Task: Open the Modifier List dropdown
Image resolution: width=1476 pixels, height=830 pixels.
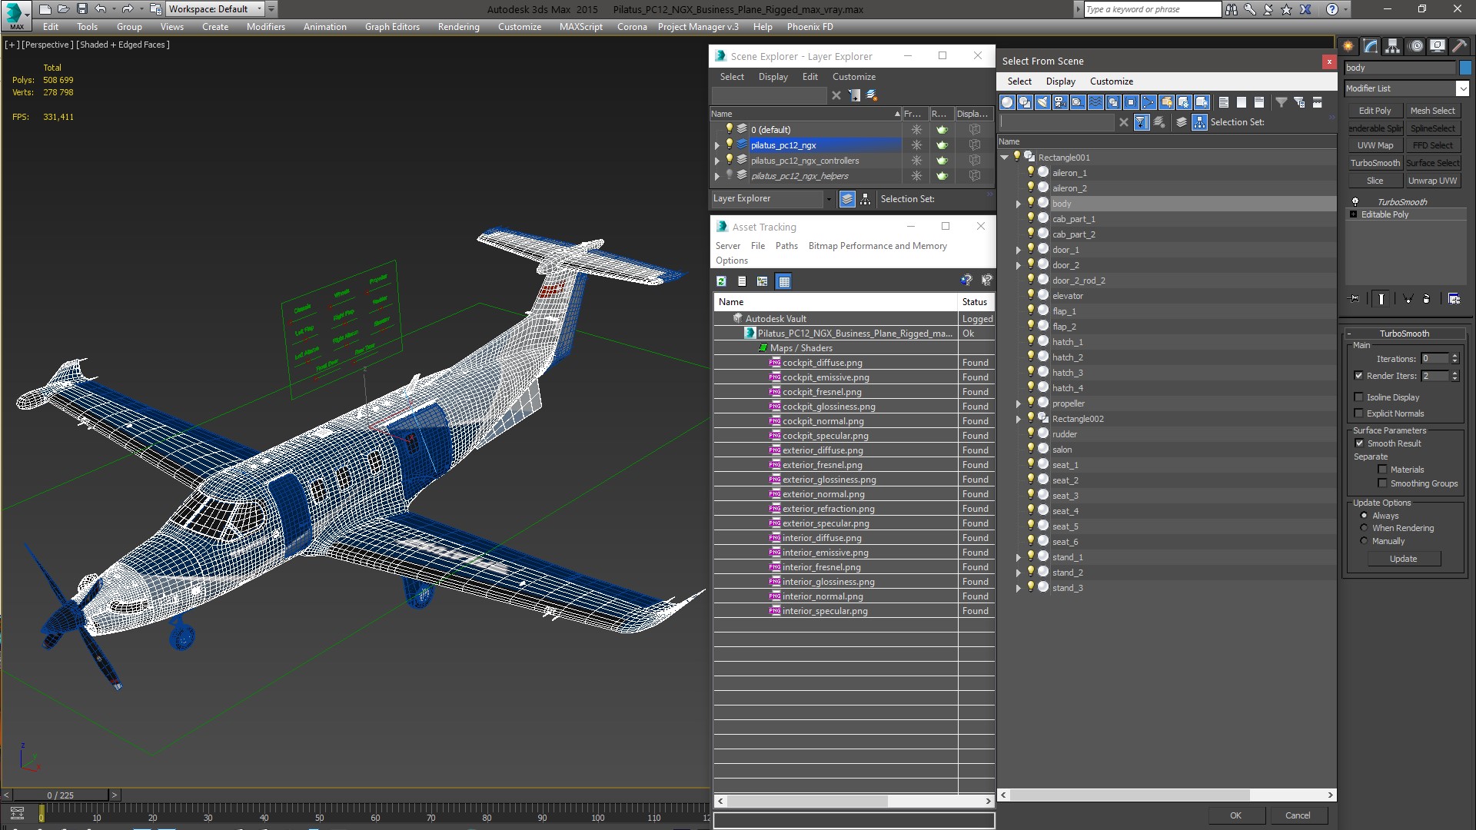Action: [x=1462, y=88]
